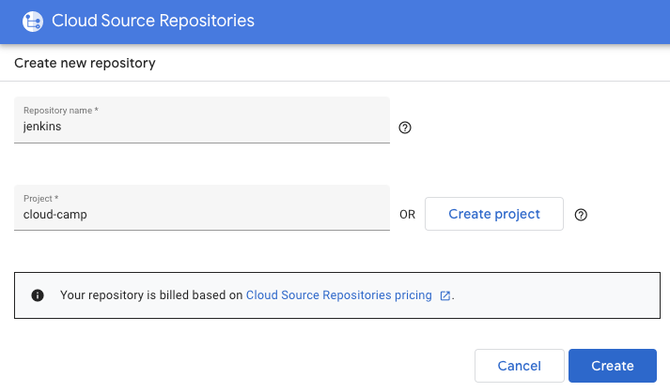Screen dimensions: 670x392
Task: Open the Cloud Source Repositories pricing link
Action: coord(338,294)
